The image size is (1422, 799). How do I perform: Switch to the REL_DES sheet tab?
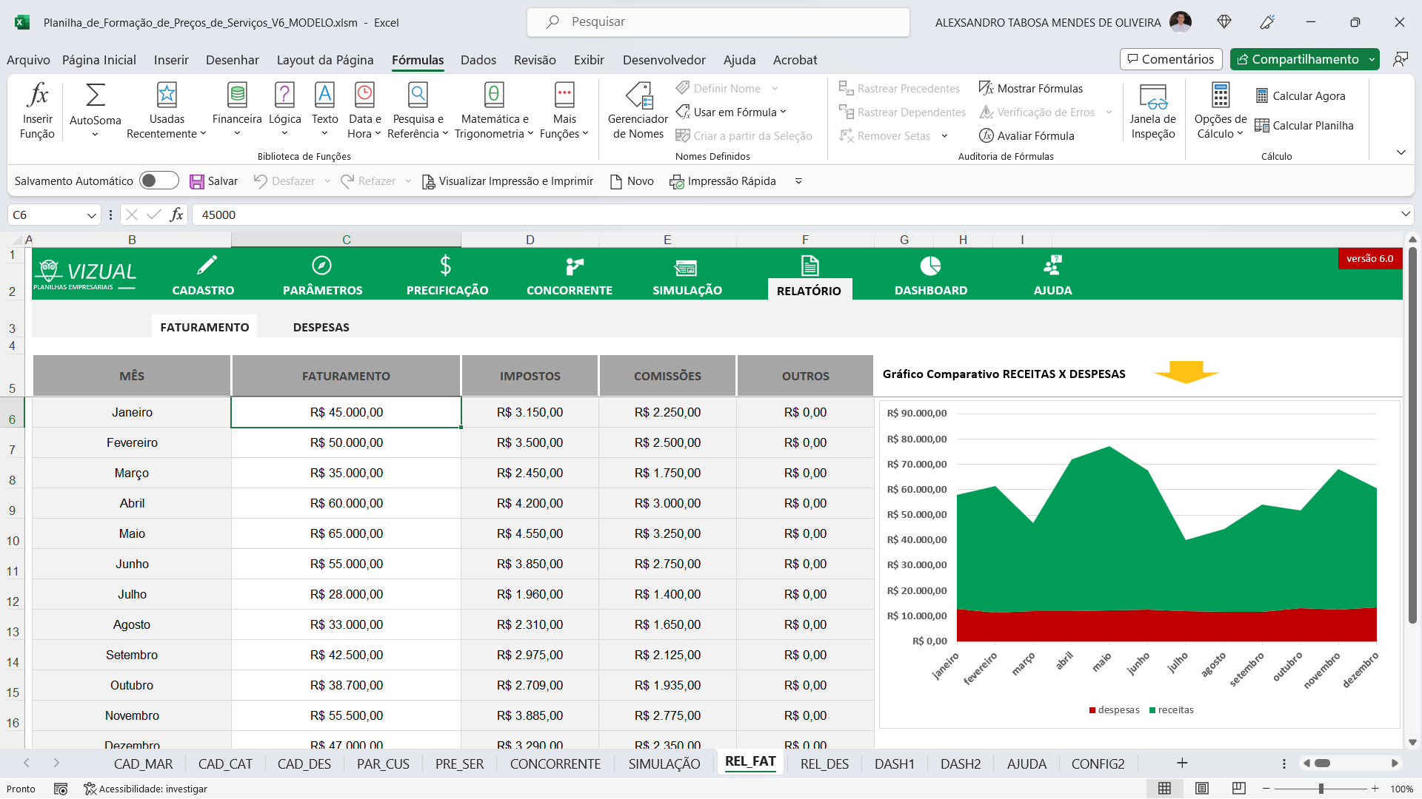824,764
